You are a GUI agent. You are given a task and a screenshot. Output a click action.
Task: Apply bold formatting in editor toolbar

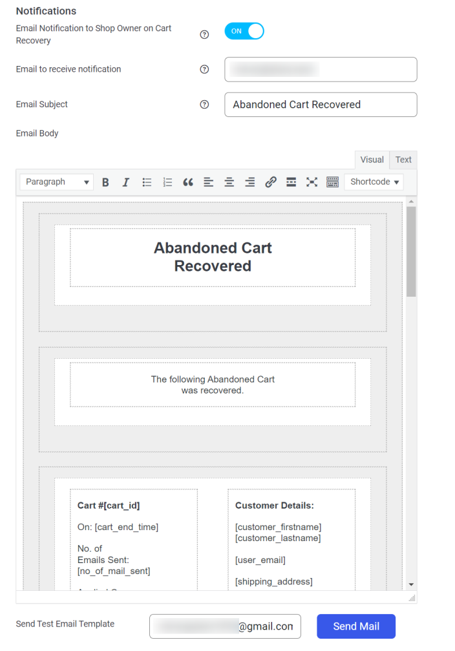click(105, 182)
